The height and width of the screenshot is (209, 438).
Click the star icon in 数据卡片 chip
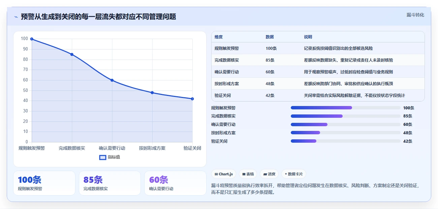pos(286,174)
